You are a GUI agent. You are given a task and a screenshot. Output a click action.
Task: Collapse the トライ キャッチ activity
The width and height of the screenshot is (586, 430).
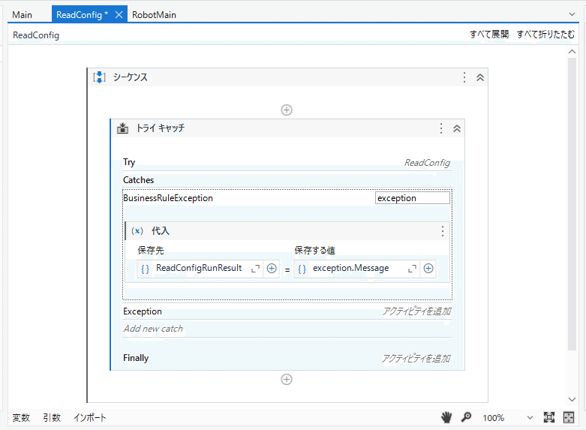(x=457, y=128)
